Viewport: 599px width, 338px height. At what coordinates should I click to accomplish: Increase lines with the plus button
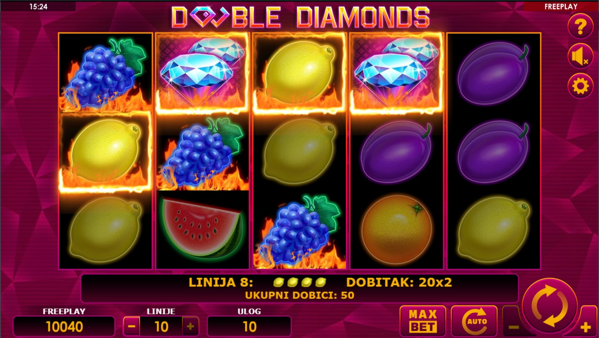pyautogui.click(x=190, y=326)
